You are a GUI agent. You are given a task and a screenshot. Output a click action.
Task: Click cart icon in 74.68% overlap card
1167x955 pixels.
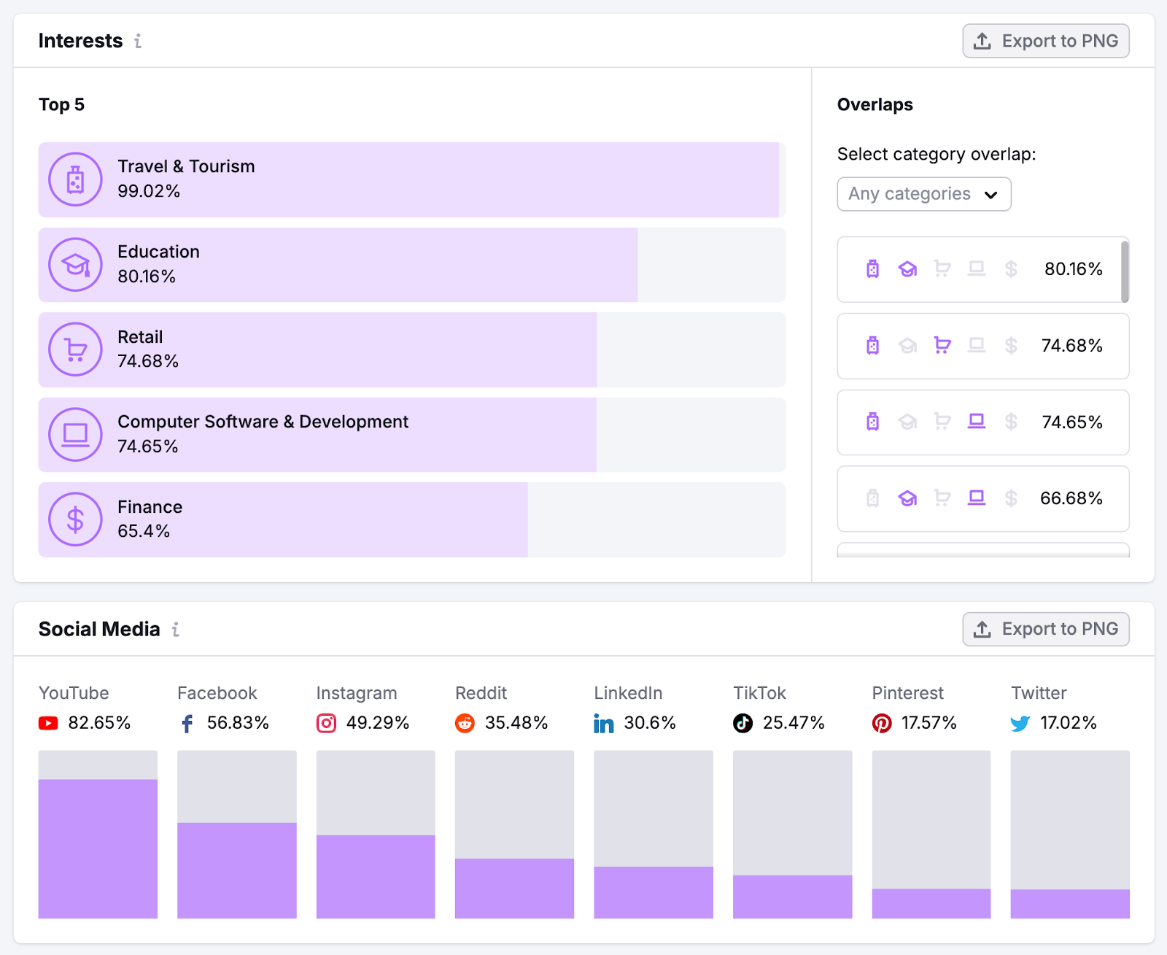coord(942,345)
